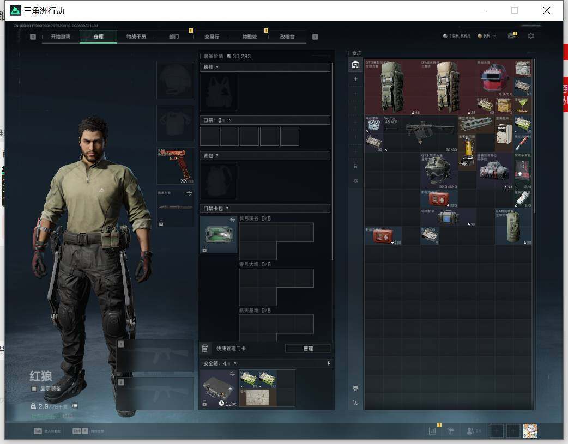The height and width of the screenshot is (444, 568).
Task: Open the help tooltip next to 胸挂
Action: coord(217,68)
